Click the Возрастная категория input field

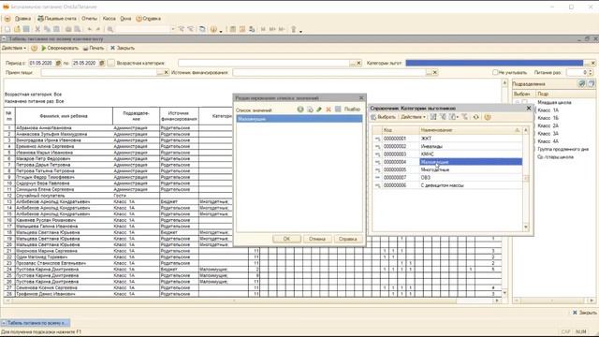pos(264,63)
